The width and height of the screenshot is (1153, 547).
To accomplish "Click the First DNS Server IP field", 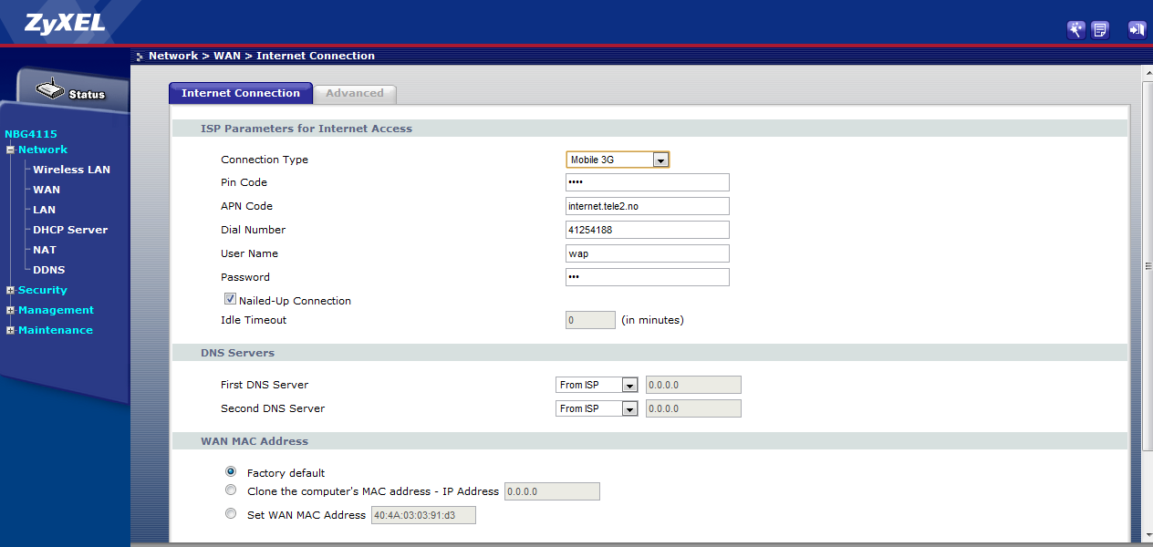I will click(x=693, y=385).
